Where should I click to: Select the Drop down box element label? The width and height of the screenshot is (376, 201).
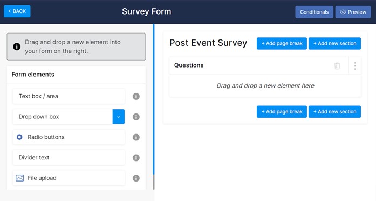pos(39,117)
